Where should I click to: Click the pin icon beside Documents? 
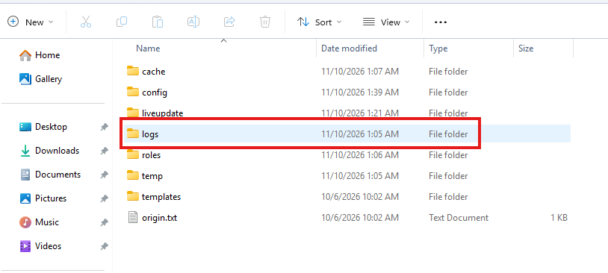click(105, 175)
